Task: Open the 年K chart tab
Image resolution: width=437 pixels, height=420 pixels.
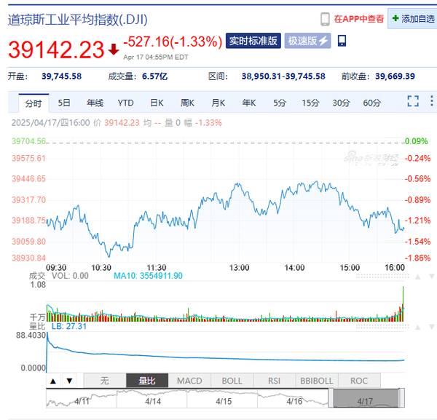Action: point(248,103)
